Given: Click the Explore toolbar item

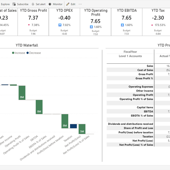Looking at the screenshot, I should pos(5,4).
